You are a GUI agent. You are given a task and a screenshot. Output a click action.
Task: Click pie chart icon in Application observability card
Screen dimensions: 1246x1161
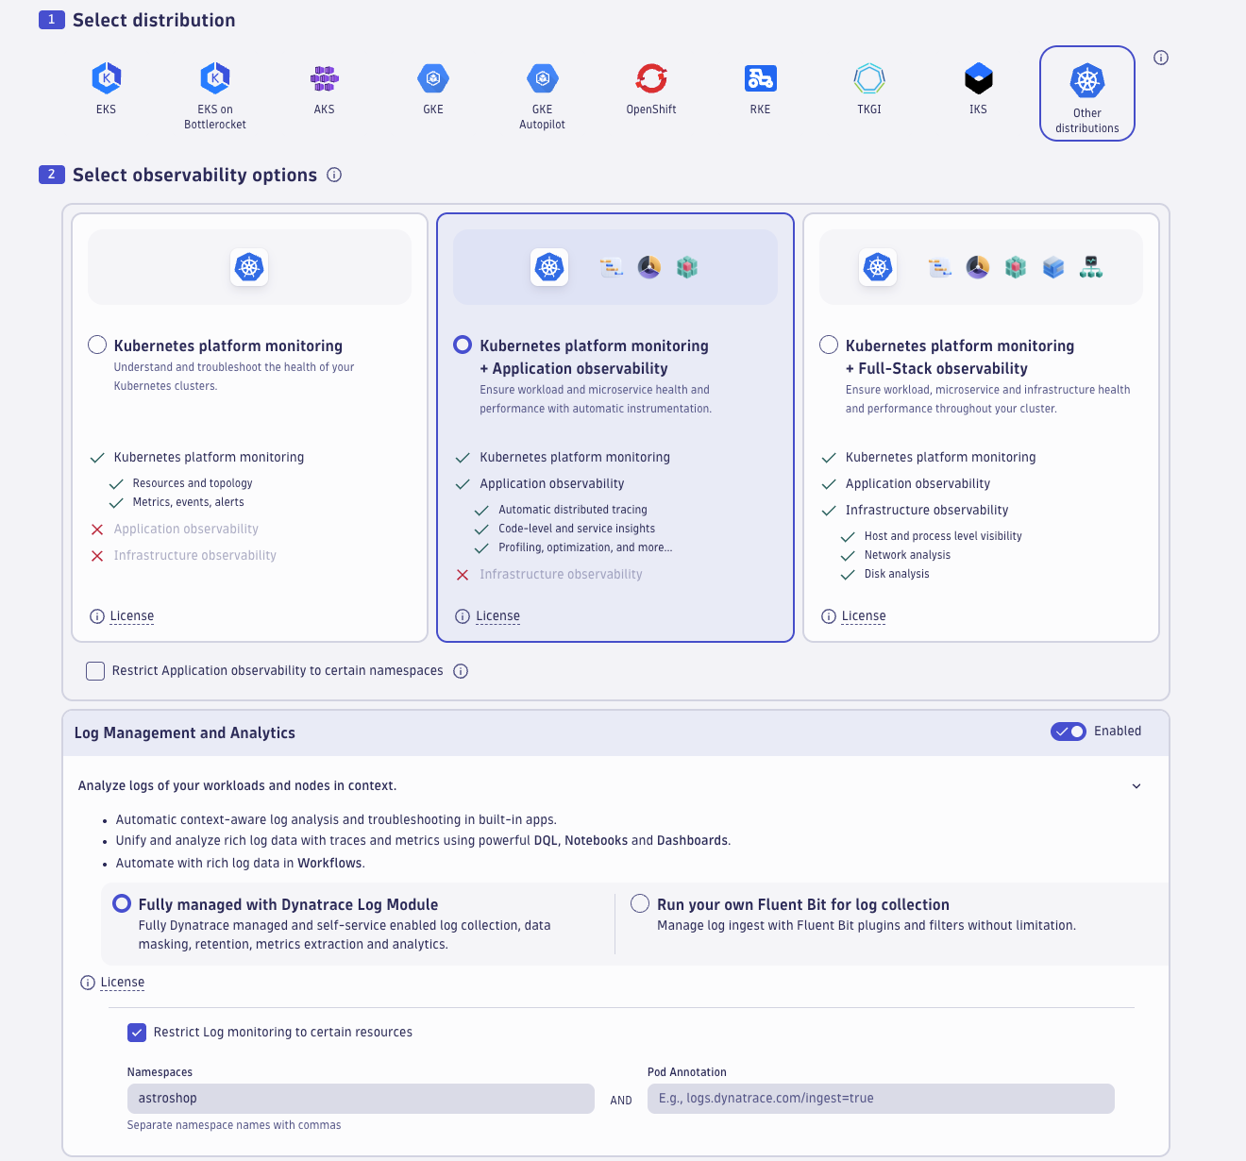649,267
